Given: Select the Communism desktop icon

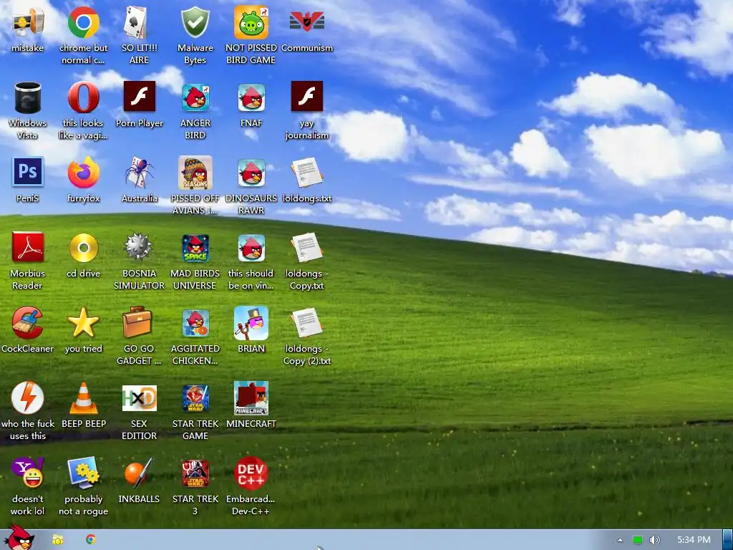Looking at the screenshot, I should [306, 22].
